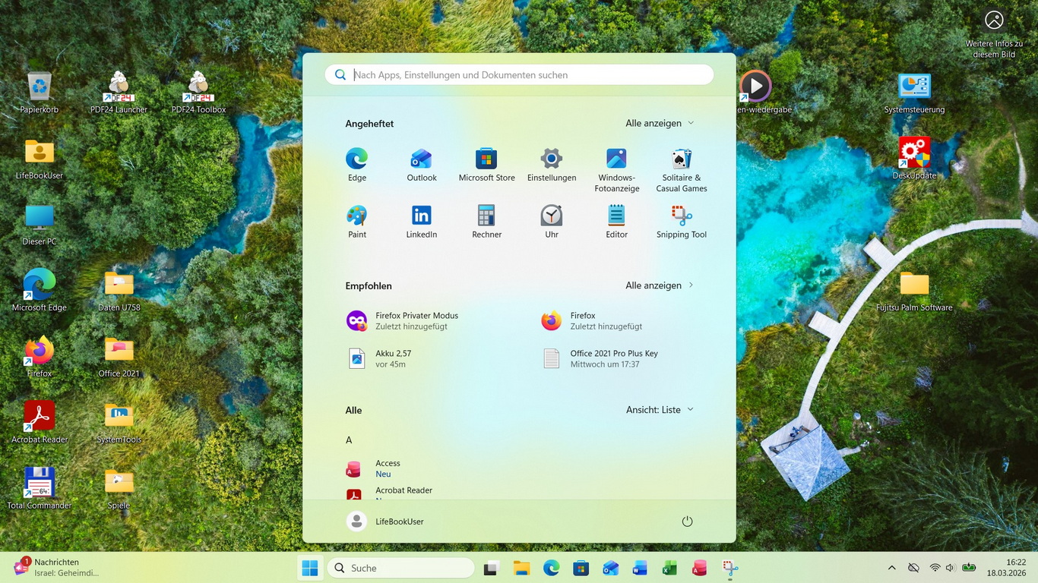Click the power button in Start menu
Image resolution: width=1038 pixels, height=583 pixels.
coord(687,522)
